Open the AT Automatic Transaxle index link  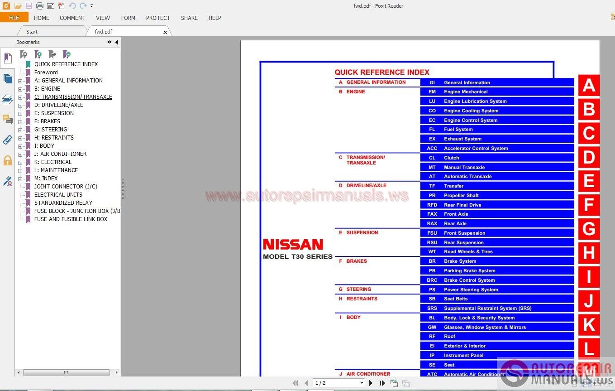(x=497, y=176)
